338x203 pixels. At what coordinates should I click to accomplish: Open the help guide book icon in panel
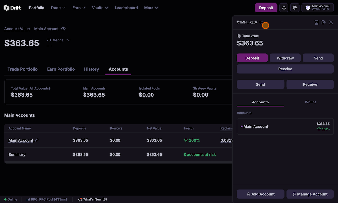point(316,22)
